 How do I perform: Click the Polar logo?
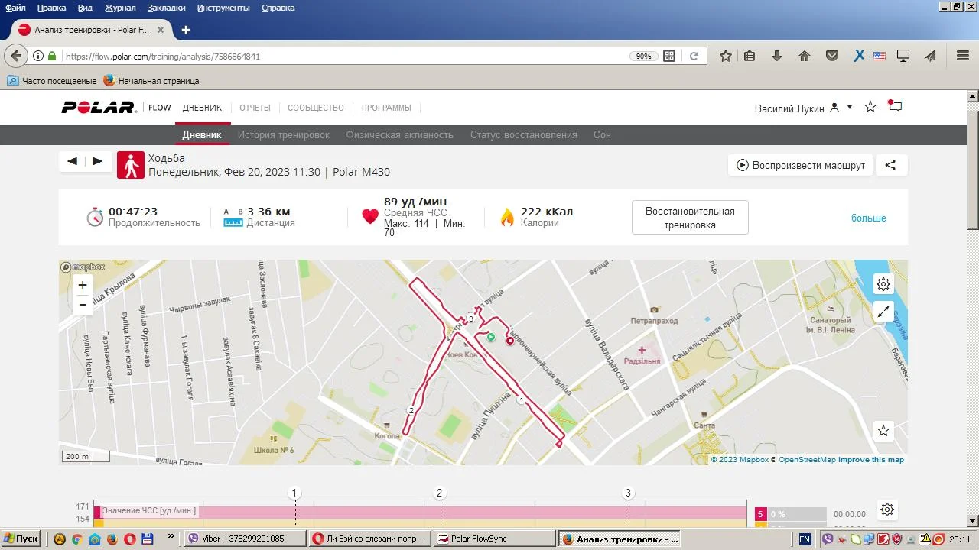coord(98,108)
